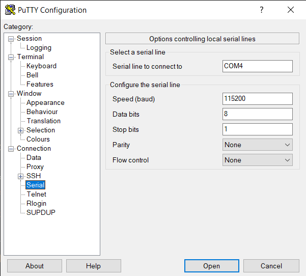This screenshot has height=276, width=306.
Task: Collapse the Terminal category node
Action: [x=11, y=57]
